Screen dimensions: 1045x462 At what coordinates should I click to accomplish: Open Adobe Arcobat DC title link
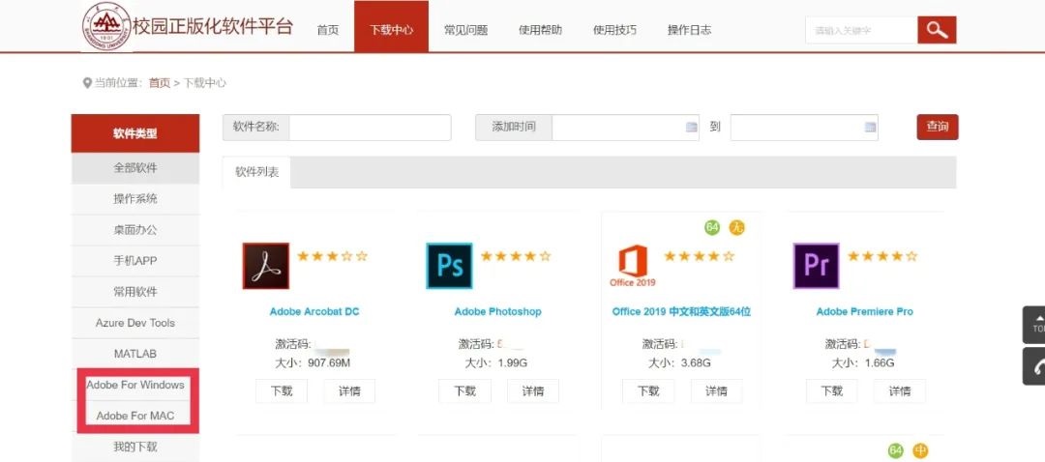click(314, 311)
